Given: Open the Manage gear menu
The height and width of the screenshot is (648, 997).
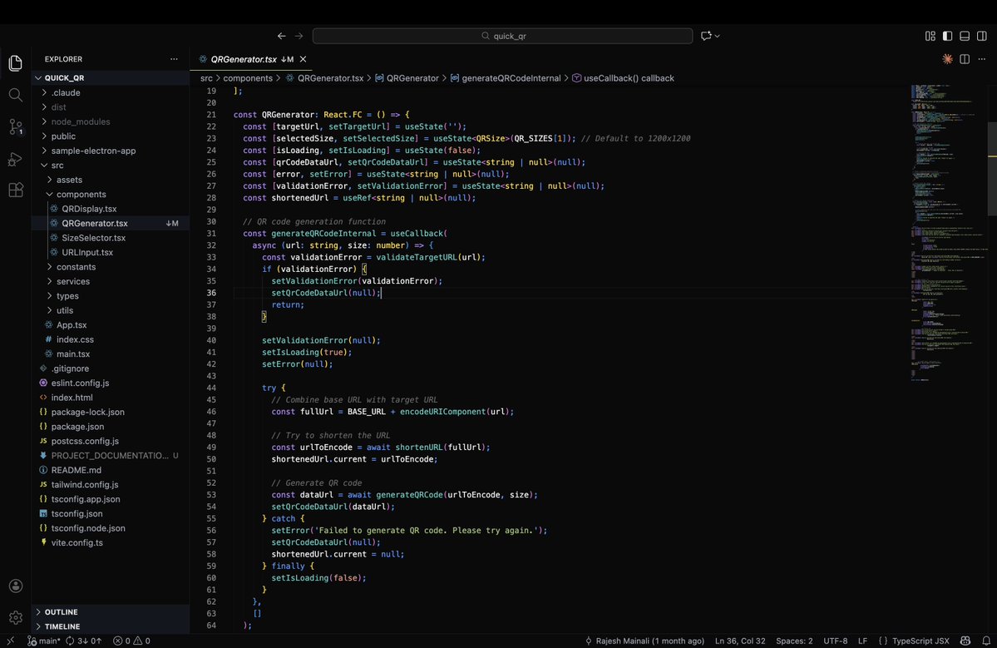Looking at the screenshot, I should pyautogui.click(x=15, y=616).
